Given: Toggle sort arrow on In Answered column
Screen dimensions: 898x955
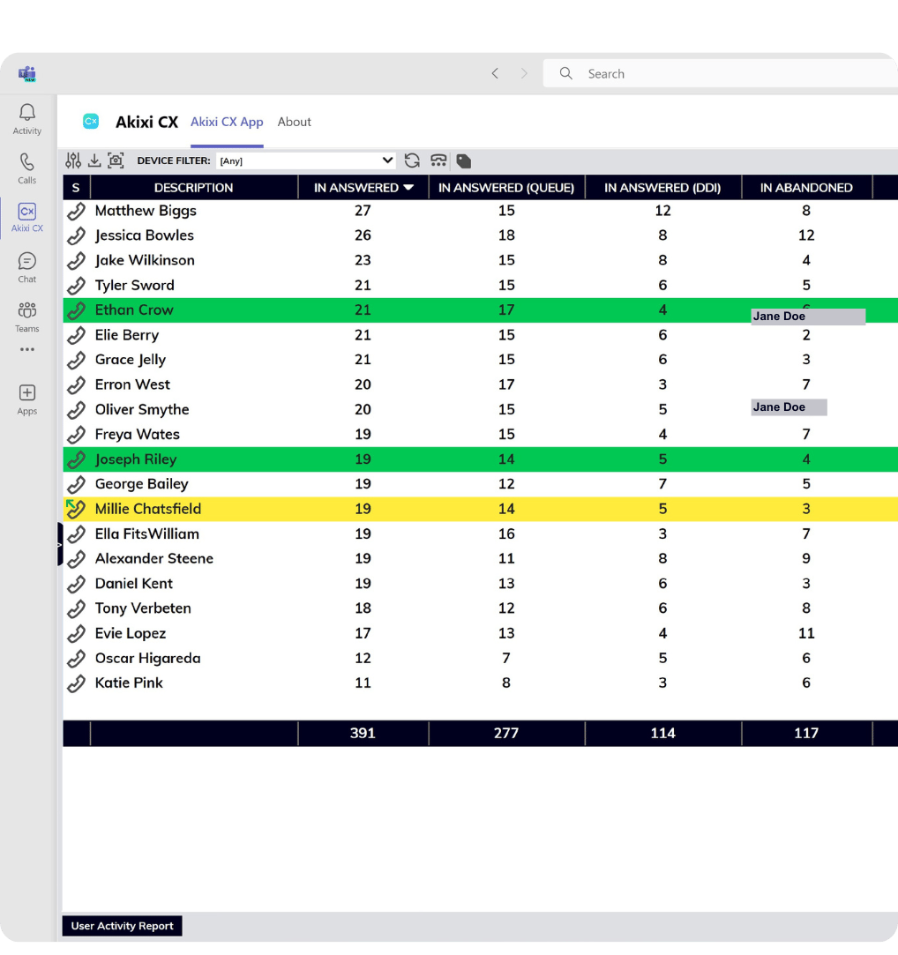Looking at the screenshot, I should [408, 188].
